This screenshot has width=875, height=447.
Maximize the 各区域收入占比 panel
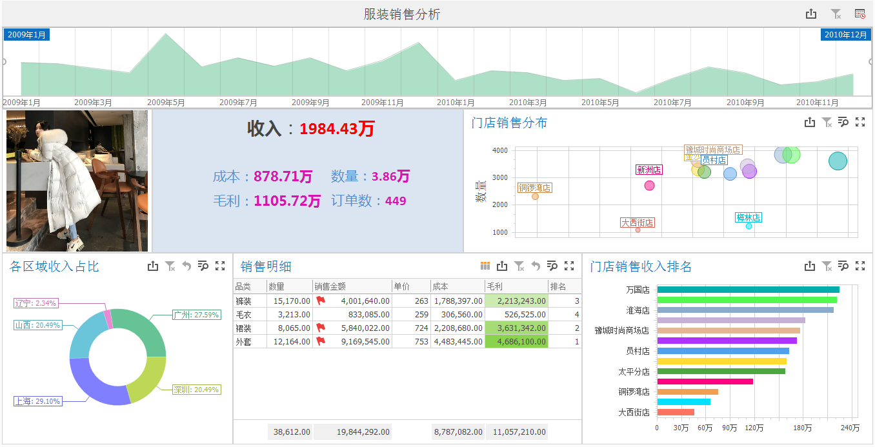pos(220,266)
